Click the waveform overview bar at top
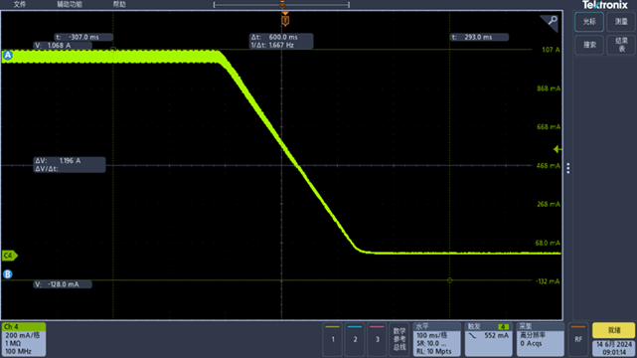Viewport: 637px width, 358px height. (x=281, y=5)
